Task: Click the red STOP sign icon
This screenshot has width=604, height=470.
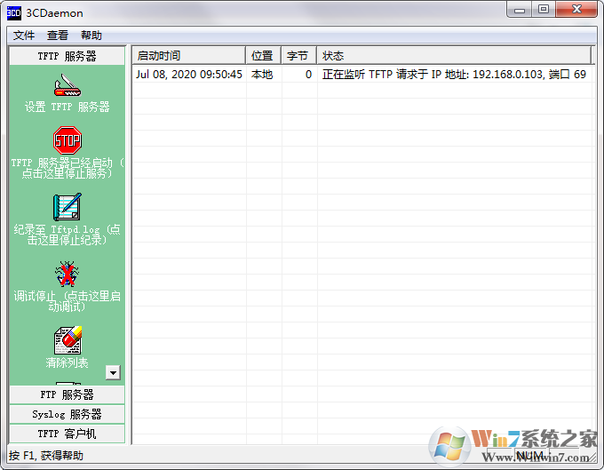Action: [x=68, y=140]
